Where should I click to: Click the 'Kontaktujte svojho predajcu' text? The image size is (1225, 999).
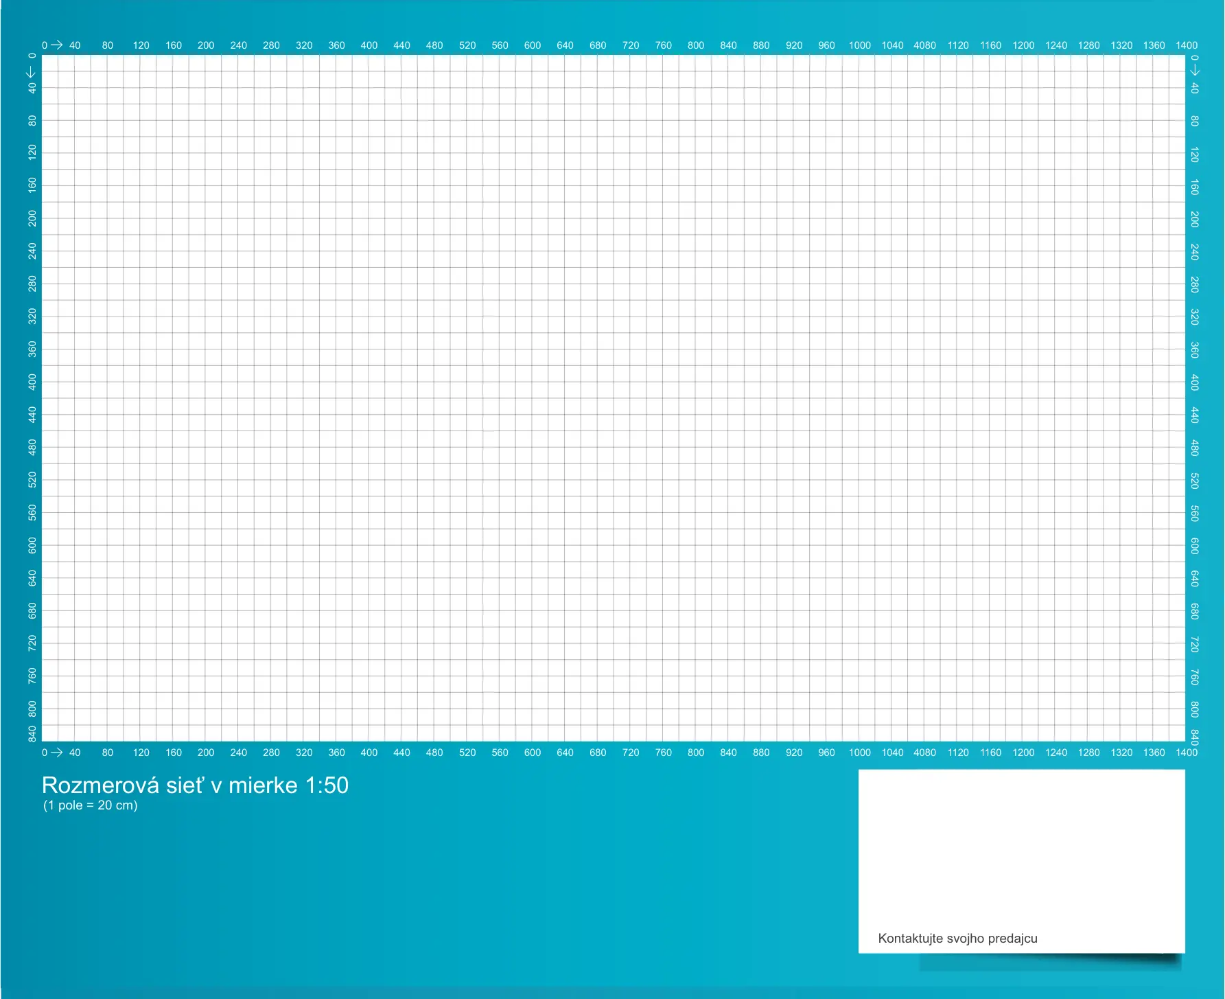(x=957, y=939)
